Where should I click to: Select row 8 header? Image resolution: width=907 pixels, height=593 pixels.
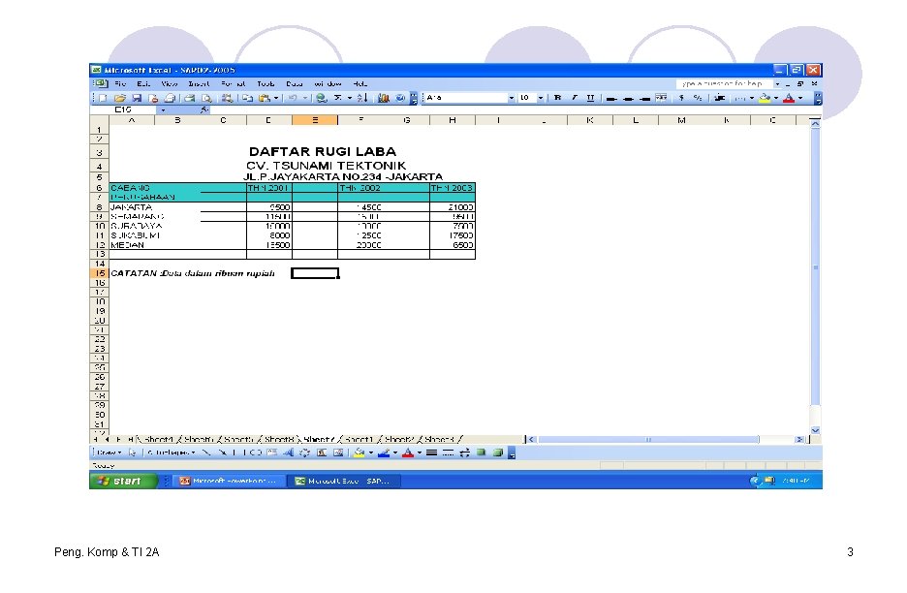(x=99, y=207)
